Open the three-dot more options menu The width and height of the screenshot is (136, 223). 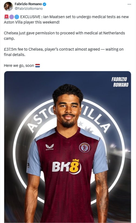tap(129, 4)
